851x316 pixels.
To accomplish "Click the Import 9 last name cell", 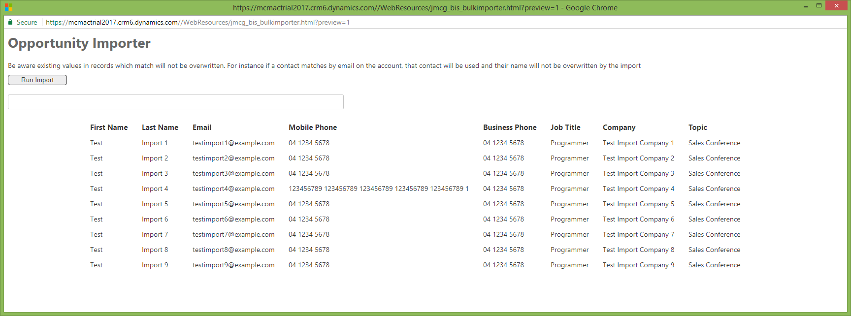I will point(155,265).
